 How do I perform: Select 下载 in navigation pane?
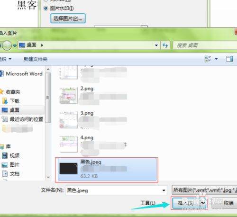pos(15,101)
